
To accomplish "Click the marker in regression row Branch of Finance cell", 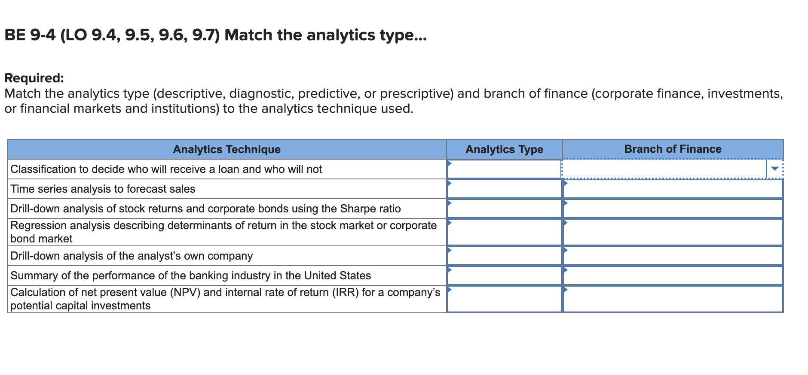I will [566, 223].
